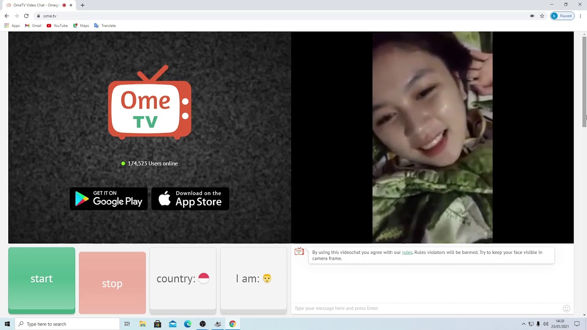The width and height of the screenshot is (587, 330).
Task: Click the OmeTV icon beside rules message
Action: point(299,252)
